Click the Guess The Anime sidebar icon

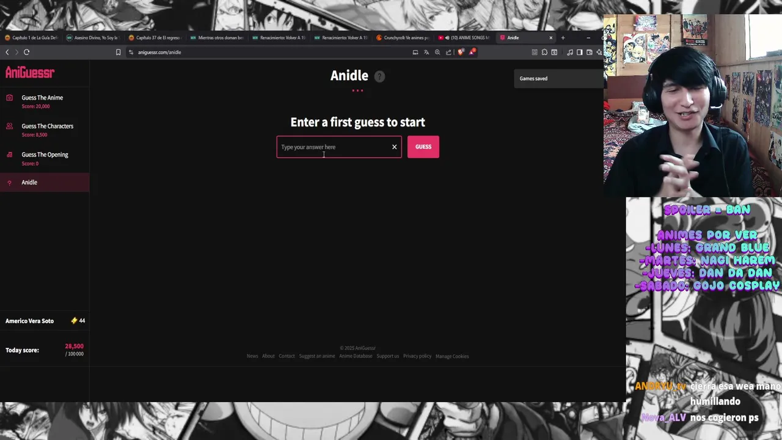tap(9, 98)
